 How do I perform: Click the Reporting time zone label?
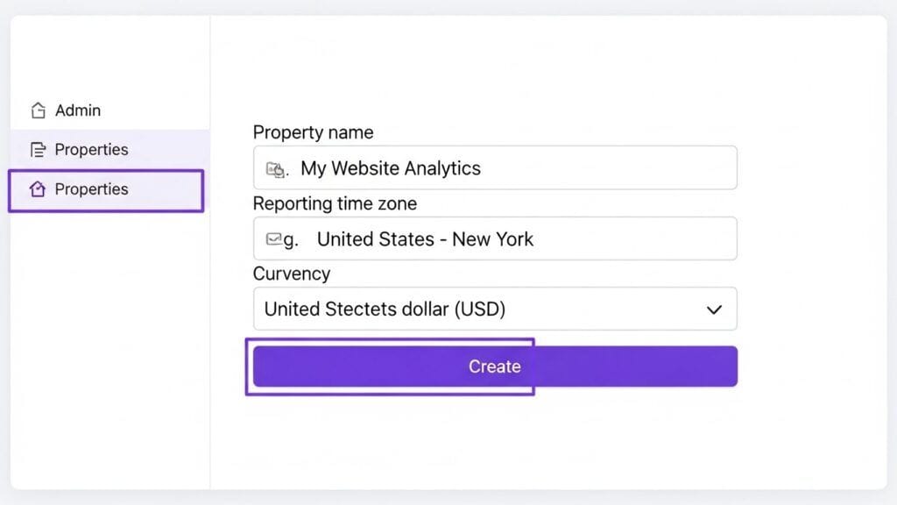click(335, 203)
